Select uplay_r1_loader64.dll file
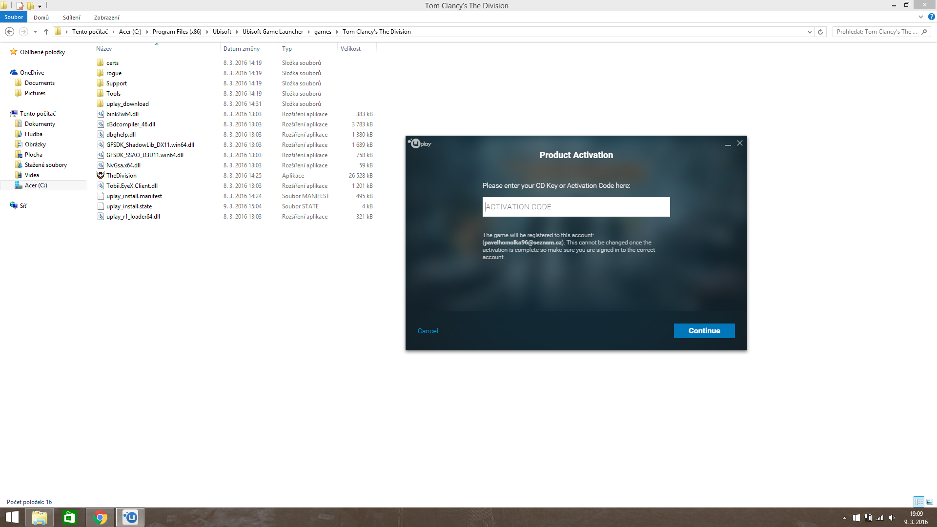 point(133,217)
